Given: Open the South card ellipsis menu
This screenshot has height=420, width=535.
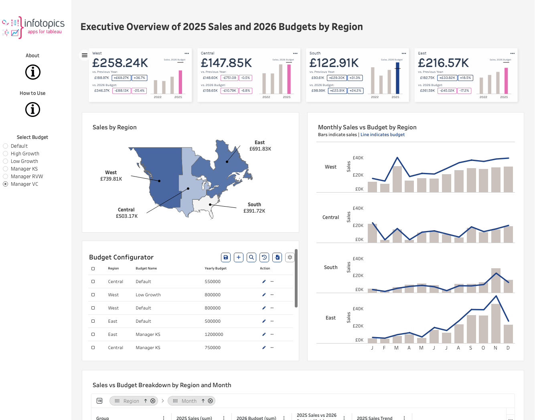Looking at the screenshot, I should 404,53.
